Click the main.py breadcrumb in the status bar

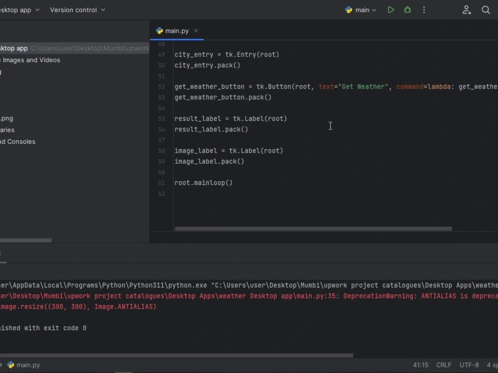pyautogui.click(x=27, y=365)
